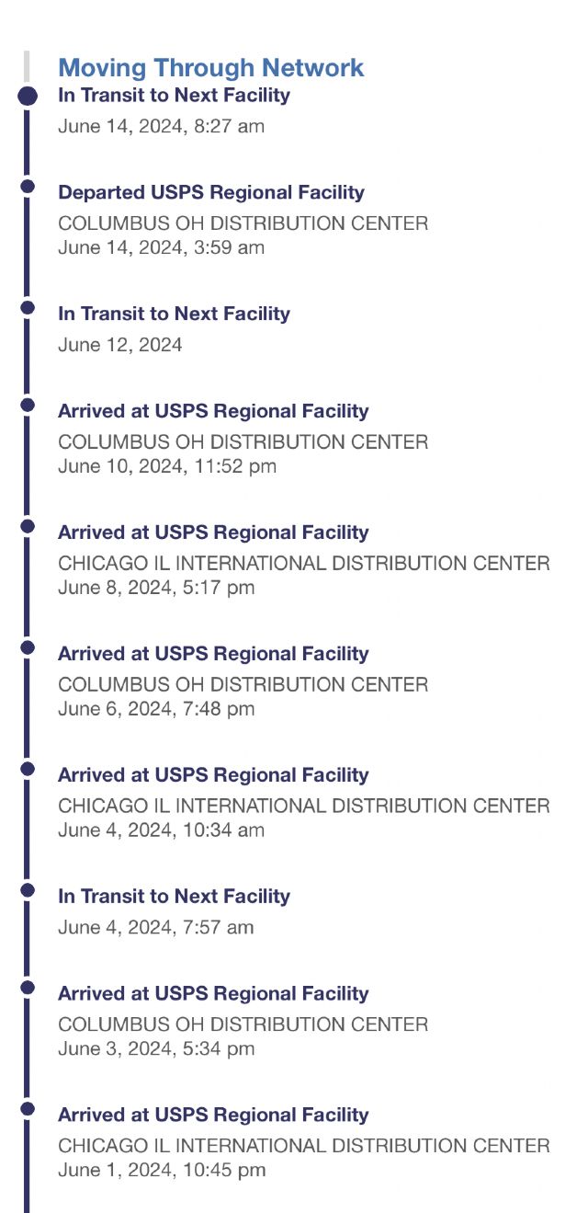Select the June 1, 2024, 10:45 pm timestamp

pos(161,1171)
